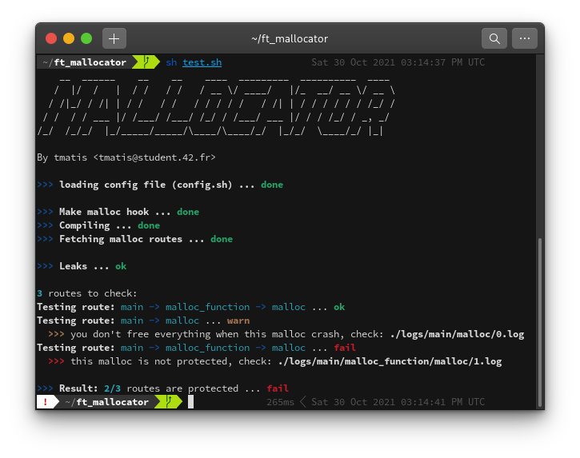Viewport: 580px width, 458px height.
Task: Click the terminal vertical scrollbar thumb
Action: coord(540,322)
